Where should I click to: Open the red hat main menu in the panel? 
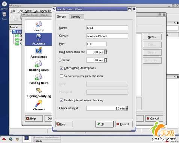tap(4, 139)
